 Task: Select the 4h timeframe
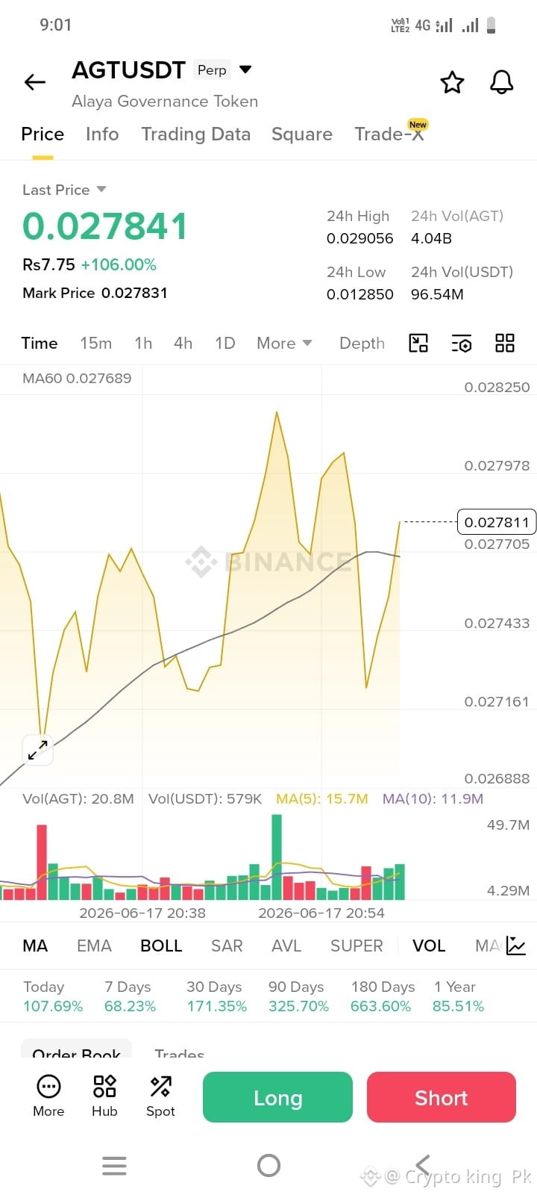(183, 343)
